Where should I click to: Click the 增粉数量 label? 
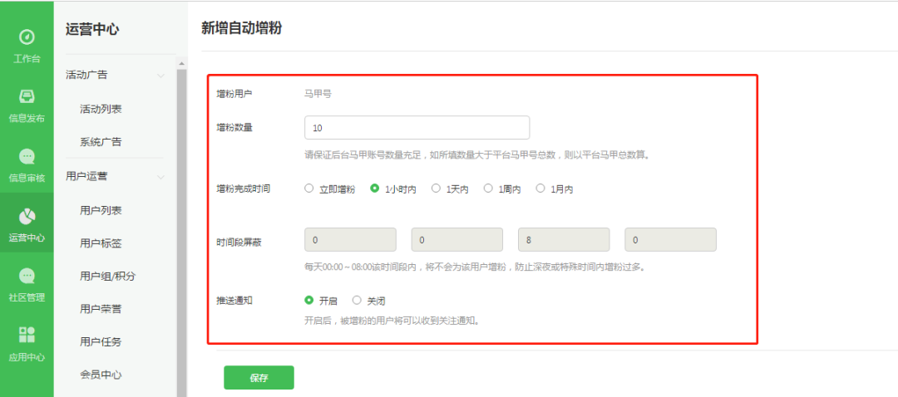tap(234, 127)
